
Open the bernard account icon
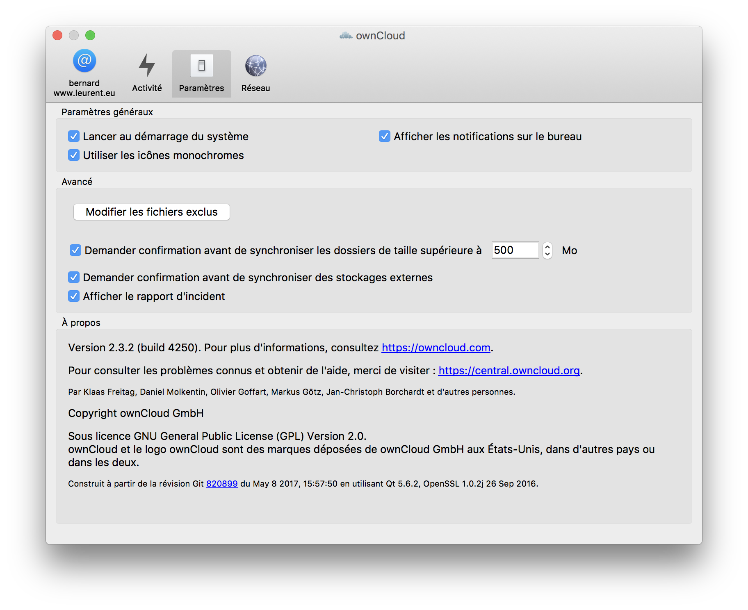pyautogui.click(x=84, y=61)
